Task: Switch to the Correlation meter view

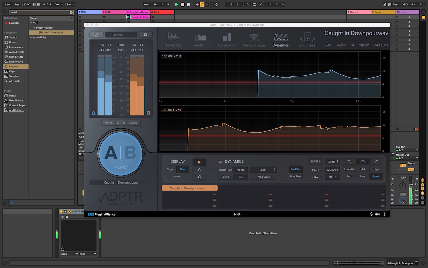Action: (x=227, y=40)
